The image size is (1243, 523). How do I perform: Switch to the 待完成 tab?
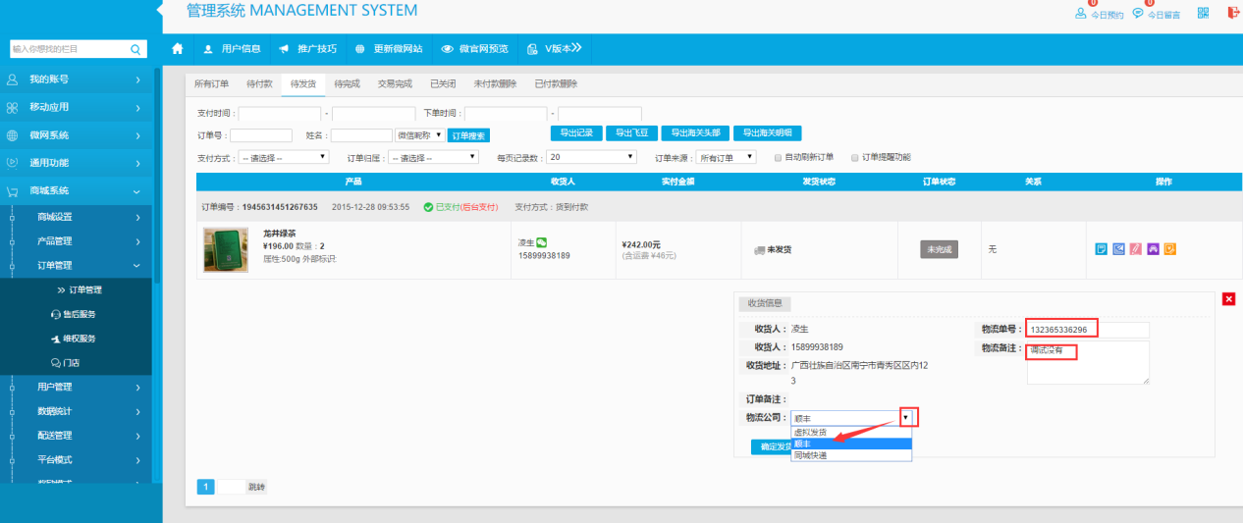348,84
